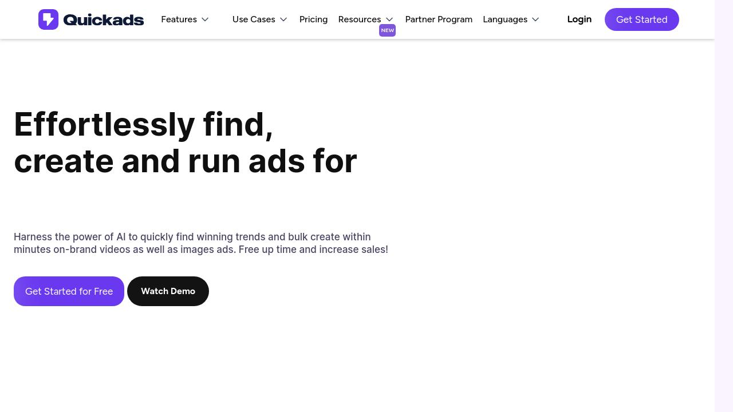Click the Quickads purple logo icon
733x412 pixels.
coord(48,19)
